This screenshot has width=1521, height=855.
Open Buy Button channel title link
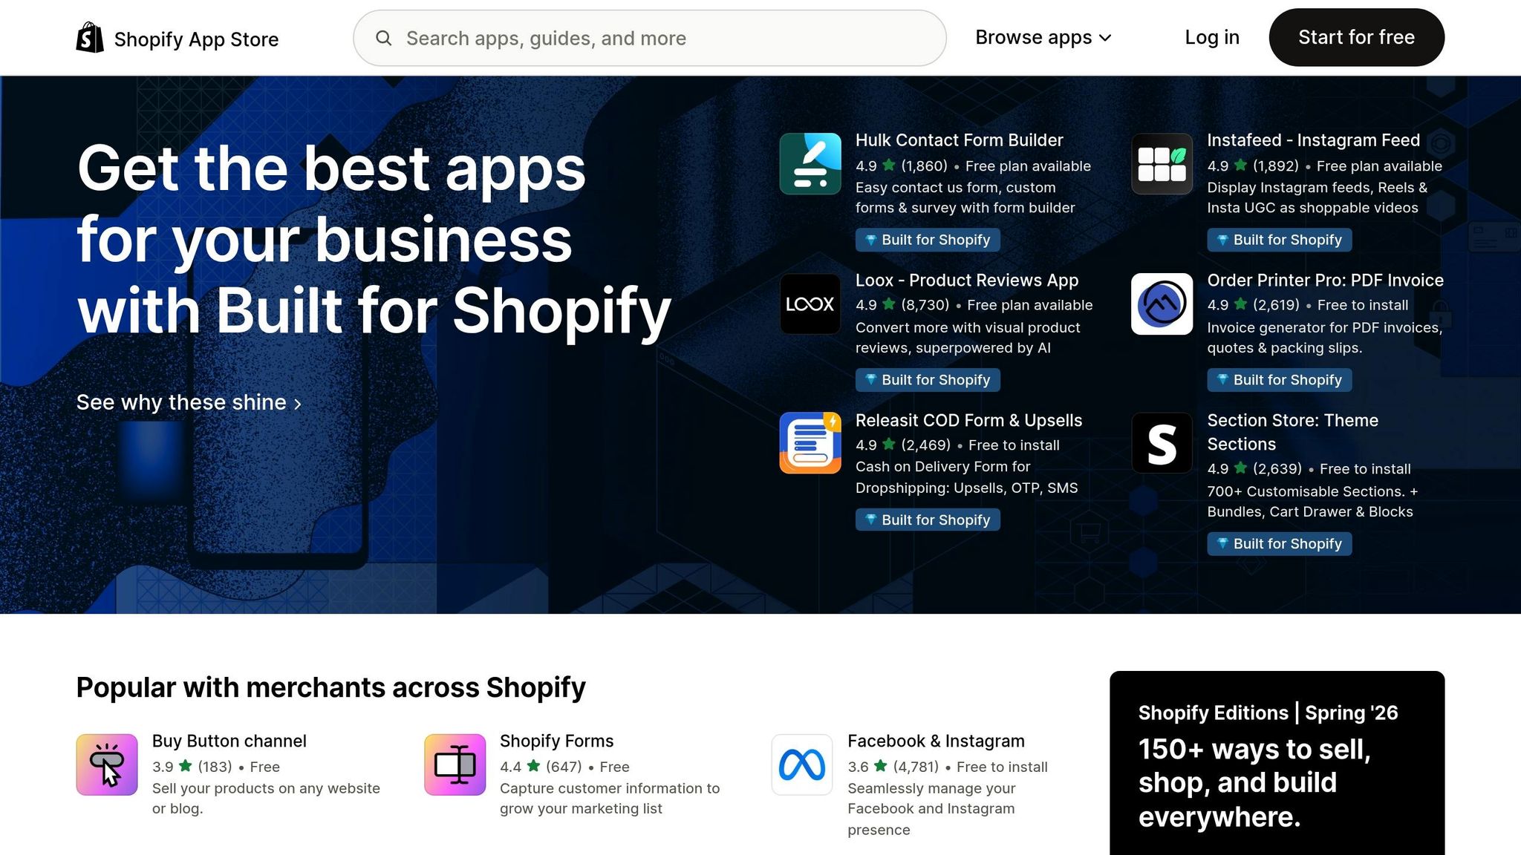(x=229, y=741)
